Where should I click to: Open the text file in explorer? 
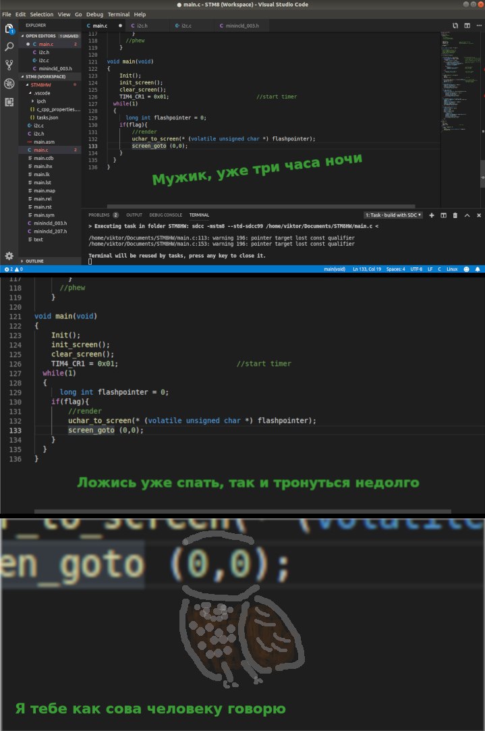(x=50, y=239)
